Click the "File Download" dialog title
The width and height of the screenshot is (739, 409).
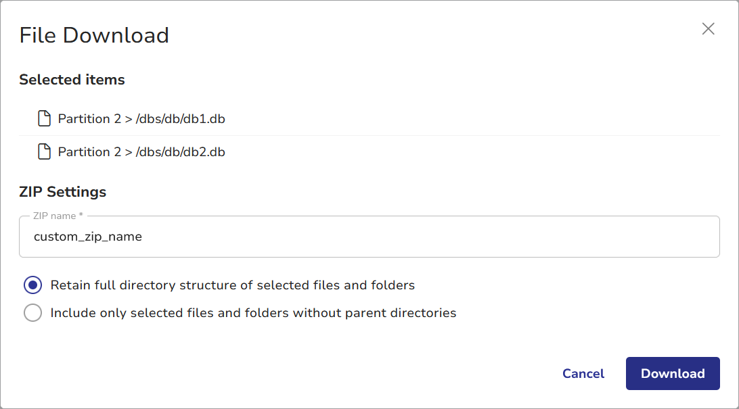(x=94, y=35)
